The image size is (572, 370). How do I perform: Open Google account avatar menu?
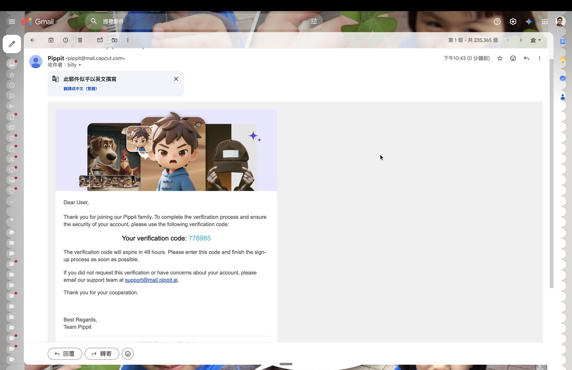[x=560, y=22]
